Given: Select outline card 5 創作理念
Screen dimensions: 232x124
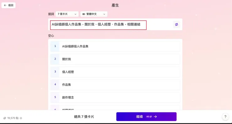Looking at the screenshot, I should pyautogui.click(x=115, y=98).
